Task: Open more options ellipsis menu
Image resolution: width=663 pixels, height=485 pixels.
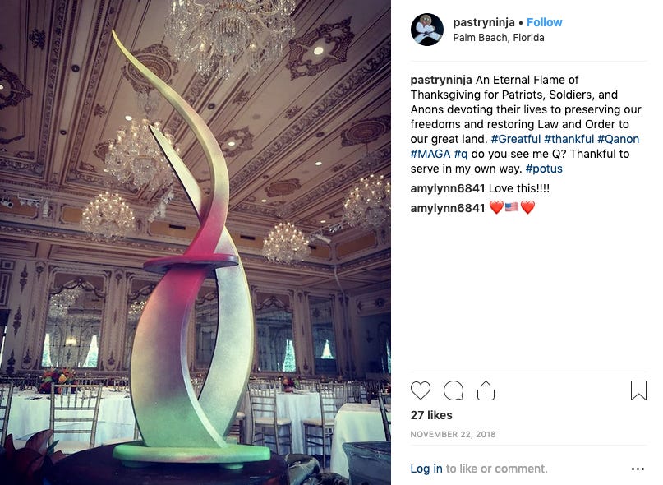Action: (638, 469)
